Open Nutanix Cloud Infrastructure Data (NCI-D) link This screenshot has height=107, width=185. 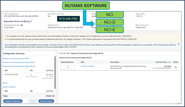pos(19,62)
